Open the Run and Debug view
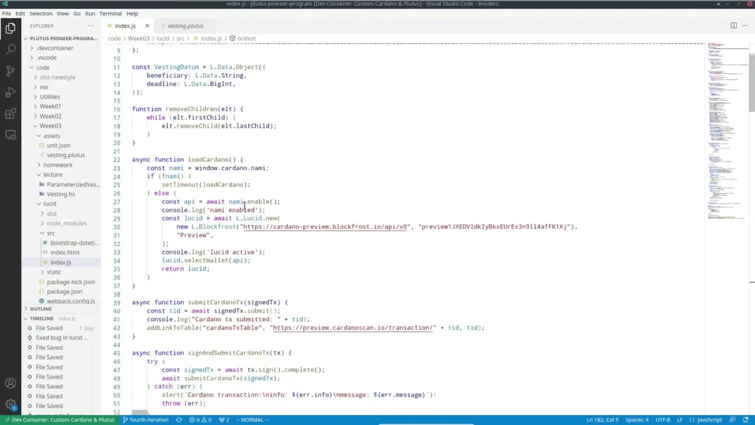Image resolution: width=755 pixels, height=425 pixels. click(11, 92)
